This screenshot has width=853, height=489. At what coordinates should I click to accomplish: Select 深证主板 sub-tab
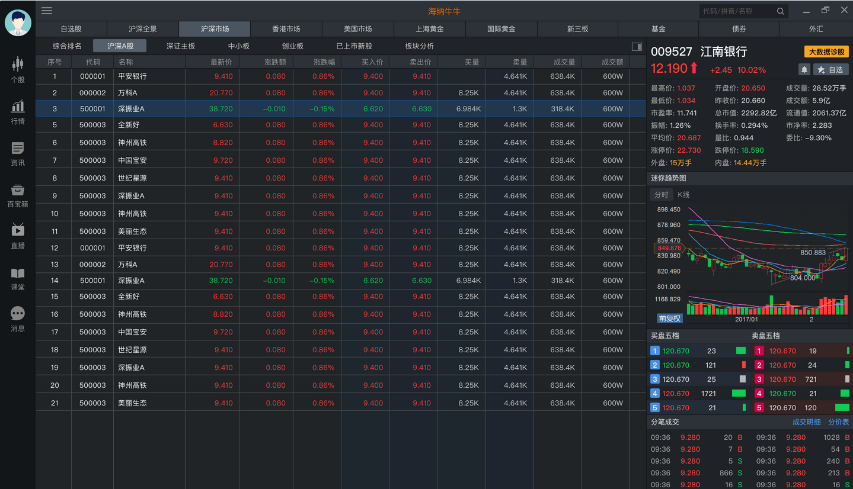pos(181,46)
